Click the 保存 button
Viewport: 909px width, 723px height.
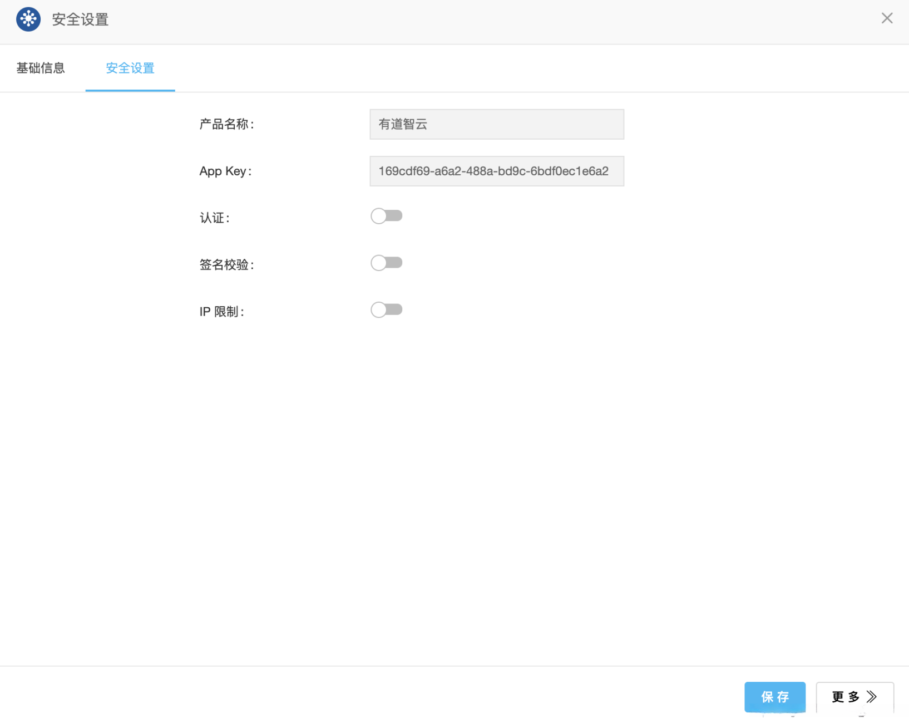click(x=774, y=696)
